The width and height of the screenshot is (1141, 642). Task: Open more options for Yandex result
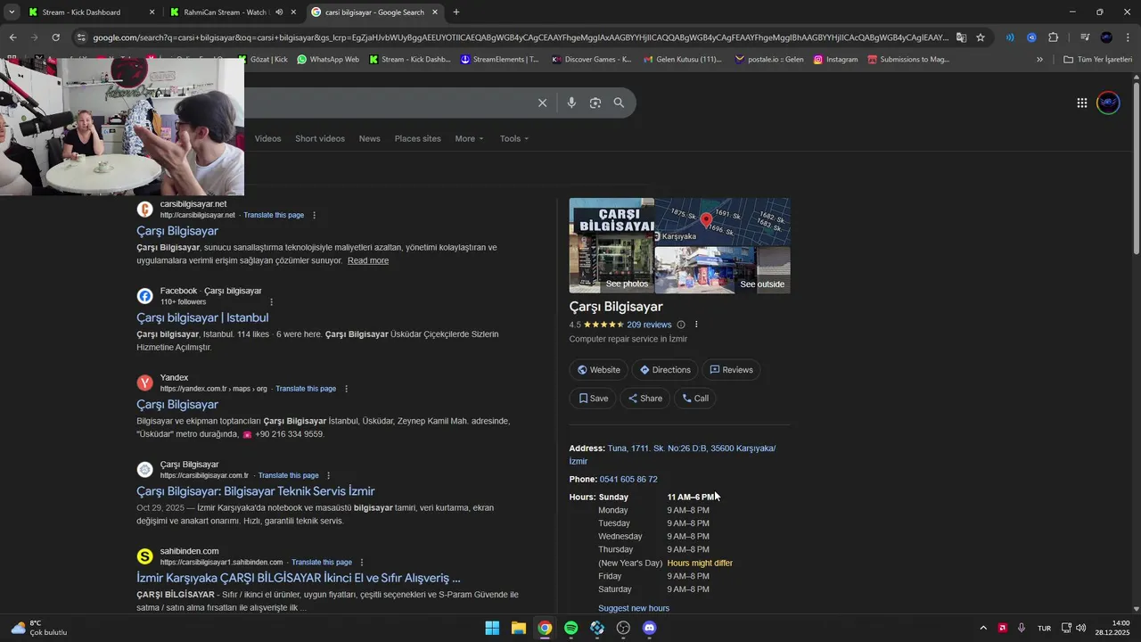pyautogui.click(x=346, y=389)
